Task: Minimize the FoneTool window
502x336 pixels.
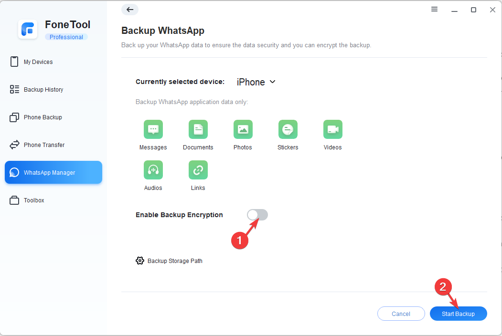Action: click(x=454, y=10)
